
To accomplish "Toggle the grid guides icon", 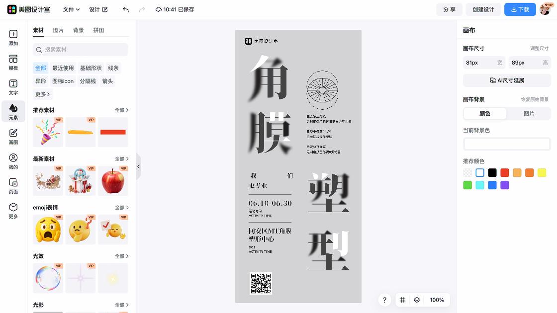I will 402,300.
